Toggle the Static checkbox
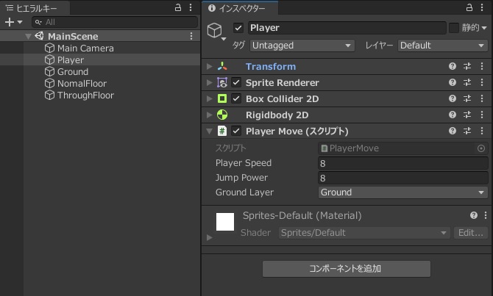This screenshot has width=493, height=296. click(x=454, y=28)
